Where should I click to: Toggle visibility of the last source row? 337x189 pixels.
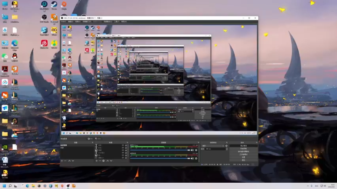pos(123,158)
